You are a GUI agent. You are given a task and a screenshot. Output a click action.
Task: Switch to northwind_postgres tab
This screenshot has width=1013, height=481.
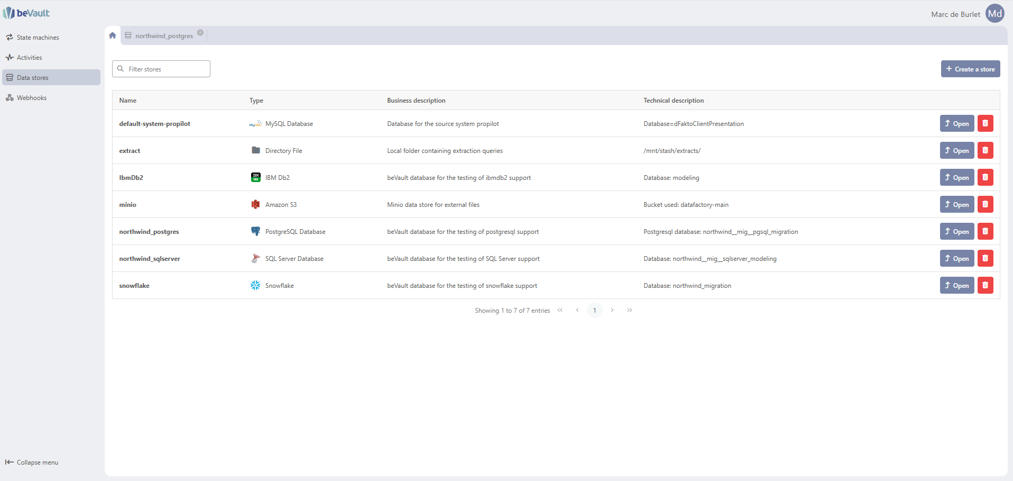pyautogui.click(x=164, y=36)
